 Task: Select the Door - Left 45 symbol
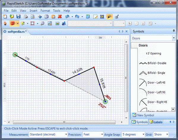152,82
